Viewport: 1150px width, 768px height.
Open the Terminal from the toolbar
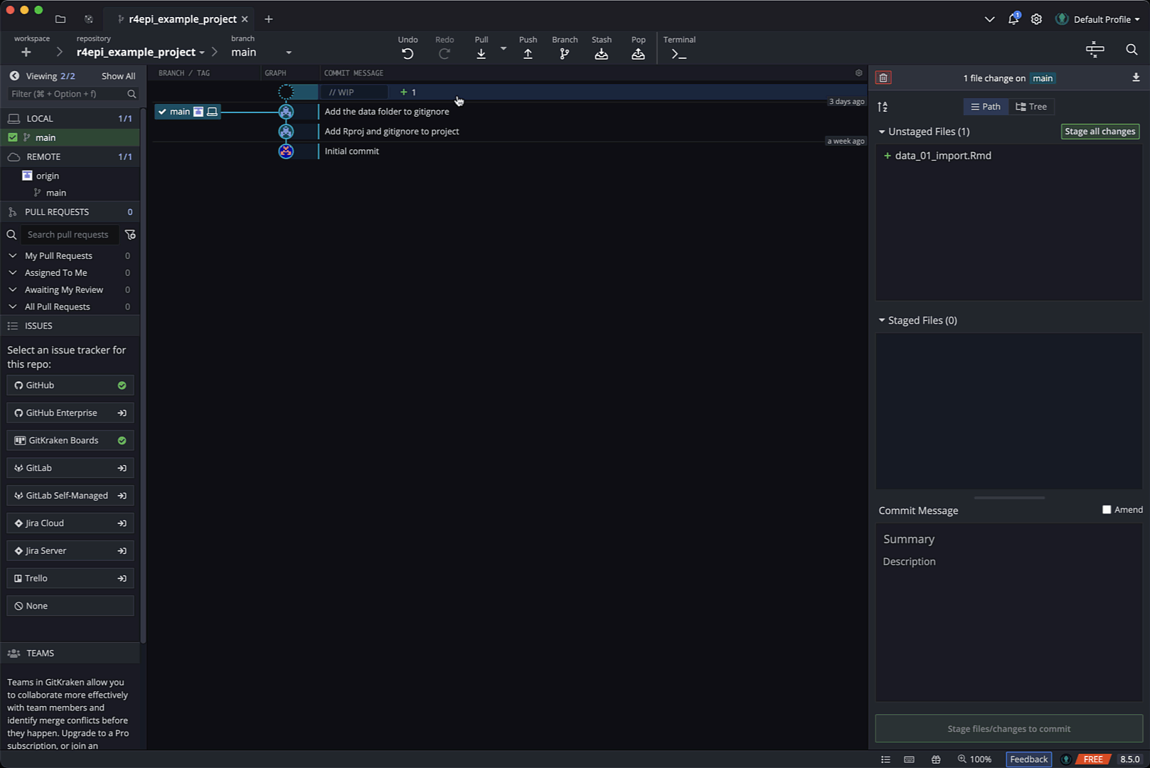(x=679, y=54)
